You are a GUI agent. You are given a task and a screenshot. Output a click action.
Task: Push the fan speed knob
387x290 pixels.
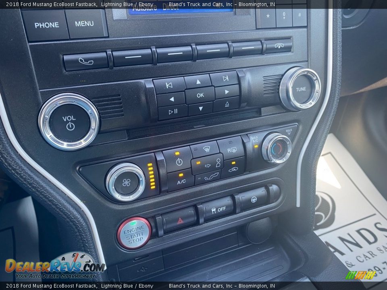pos(126,182)
